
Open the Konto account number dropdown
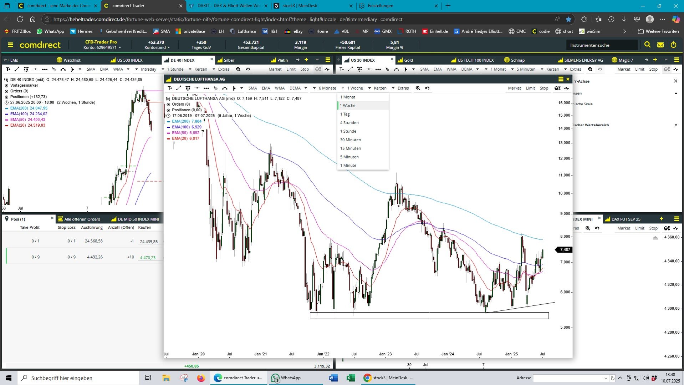pyautogui.click(x=102, y=47)
